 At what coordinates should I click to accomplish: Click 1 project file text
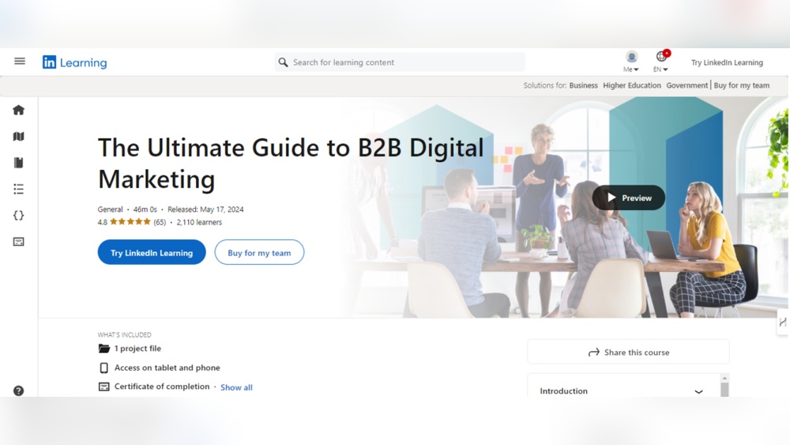point(137,349)
